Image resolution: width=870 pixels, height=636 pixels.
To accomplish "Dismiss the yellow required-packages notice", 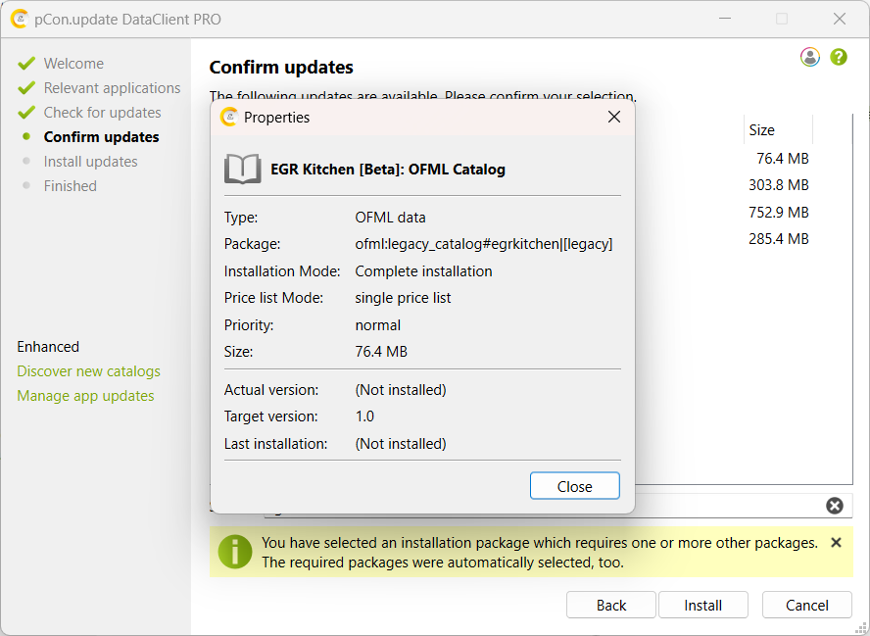I will [x=836, y=543].
